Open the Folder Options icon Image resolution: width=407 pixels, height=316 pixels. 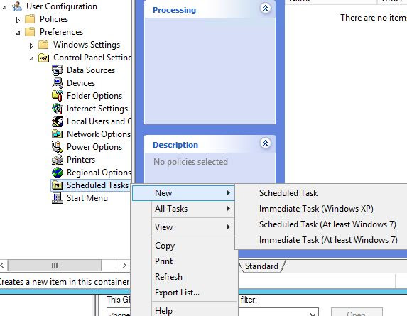coord(58,96)
